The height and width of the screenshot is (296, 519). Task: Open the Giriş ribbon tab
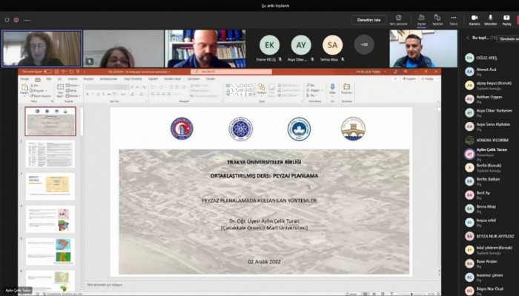(38, 79)
